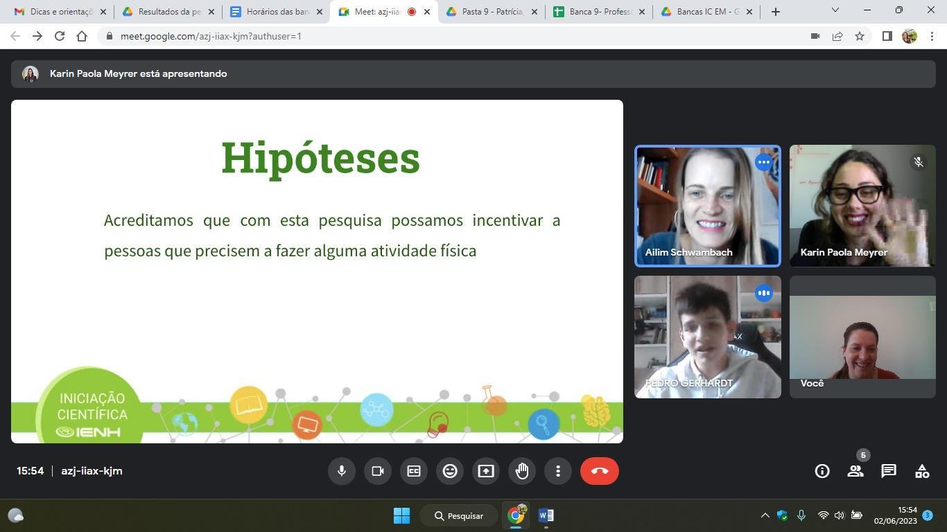The width and height of the screenshot is (947, 532).
Task: Leave the call with red hang-up button
Action: pos(600,471)
